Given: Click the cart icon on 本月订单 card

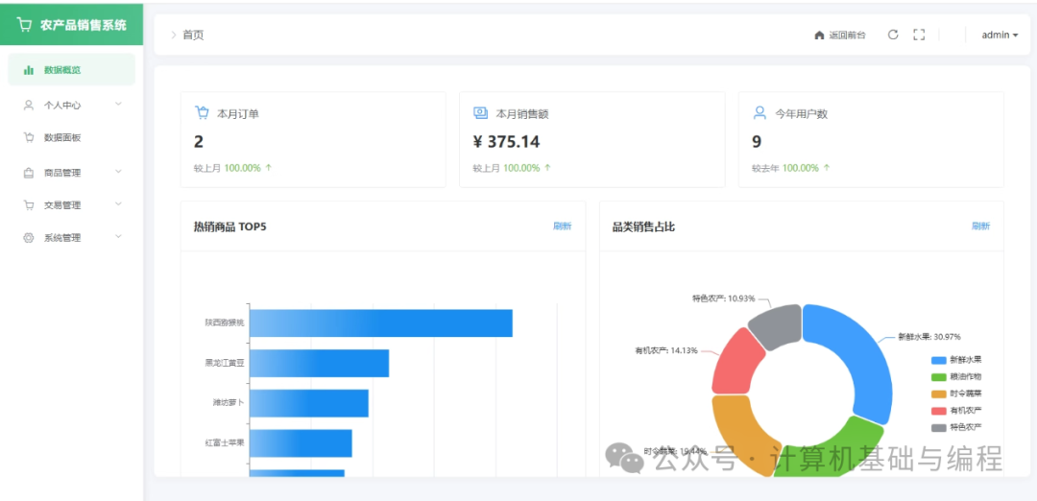Looking at the screenshot, I should click(x=203, y=112).
